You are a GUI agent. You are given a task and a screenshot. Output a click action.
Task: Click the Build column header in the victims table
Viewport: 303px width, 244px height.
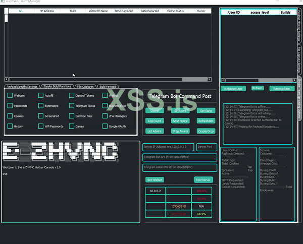[73, 11]
